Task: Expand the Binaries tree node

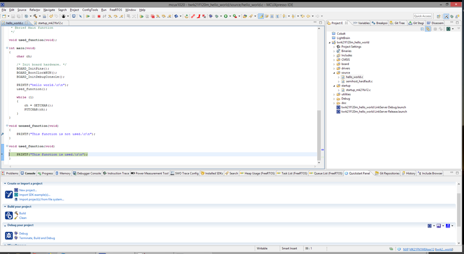Action: point(334,51)
